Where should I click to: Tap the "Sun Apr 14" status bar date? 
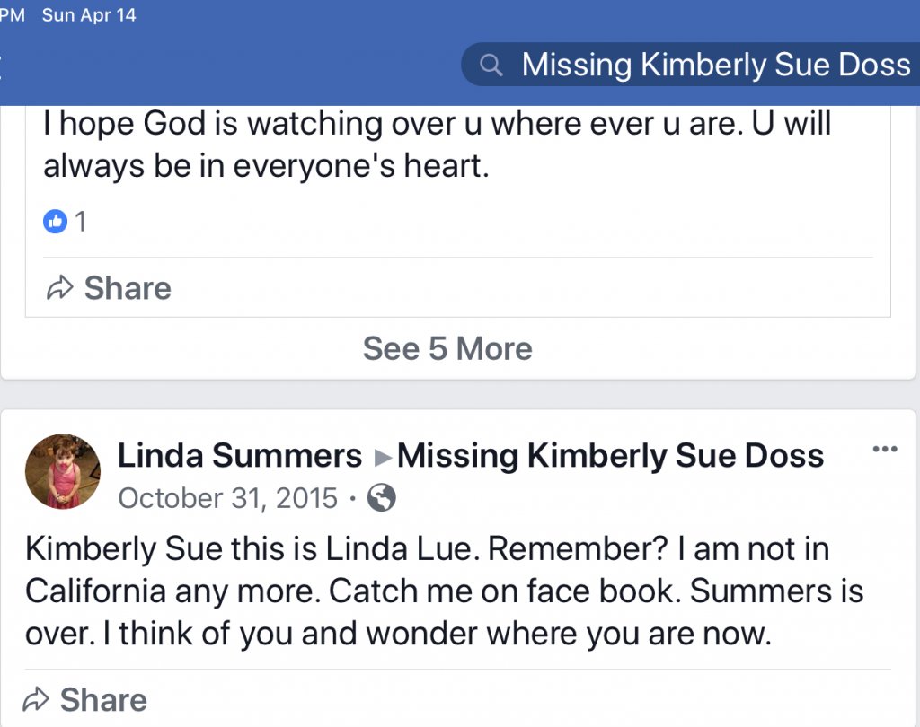coord(89,15)
